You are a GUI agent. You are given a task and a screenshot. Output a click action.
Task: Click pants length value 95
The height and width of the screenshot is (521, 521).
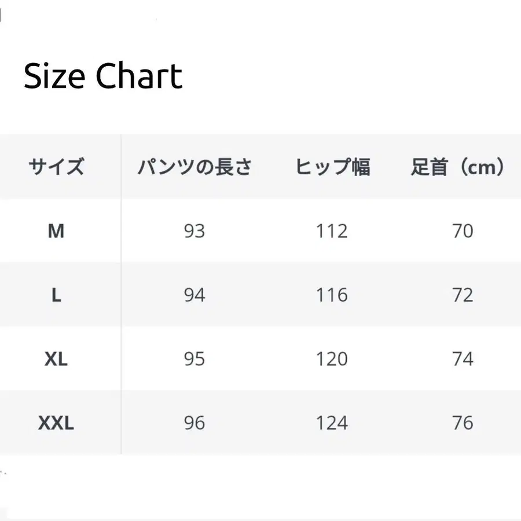coord(195,359)
